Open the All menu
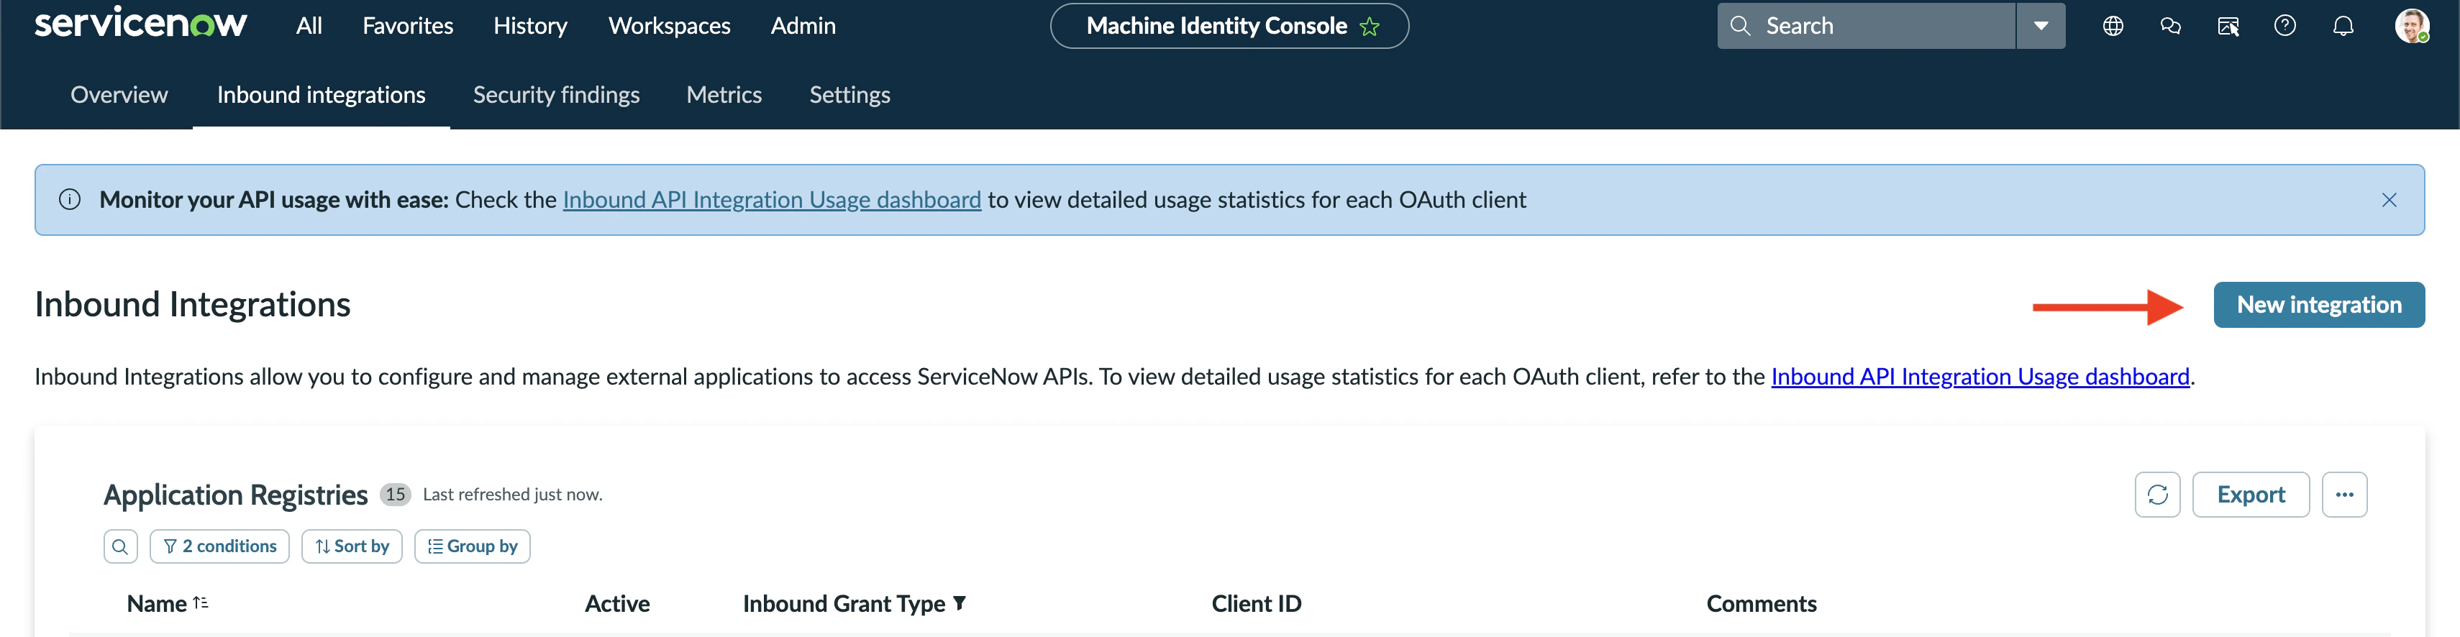2460x637 pixels. 309,26
